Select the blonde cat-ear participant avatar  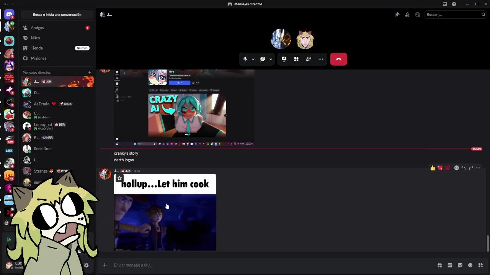click(305, 39)
